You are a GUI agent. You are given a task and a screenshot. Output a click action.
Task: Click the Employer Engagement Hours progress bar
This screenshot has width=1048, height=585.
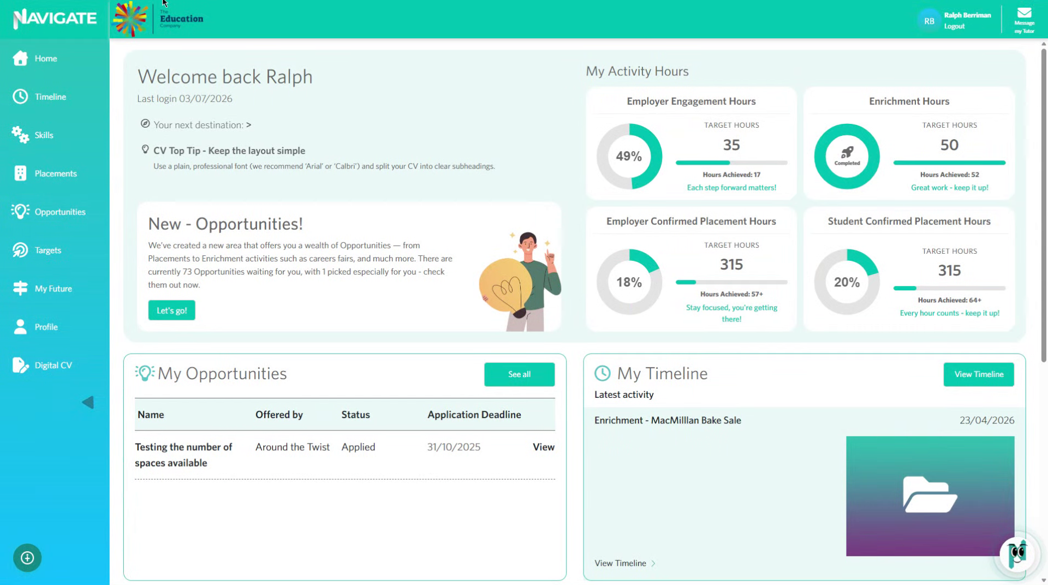click(731, 163)
